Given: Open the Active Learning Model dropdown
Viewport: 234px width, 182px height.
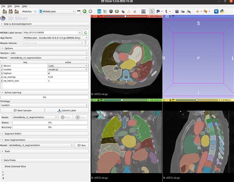Looking at the screenshot, I should [x=35, y=117].
